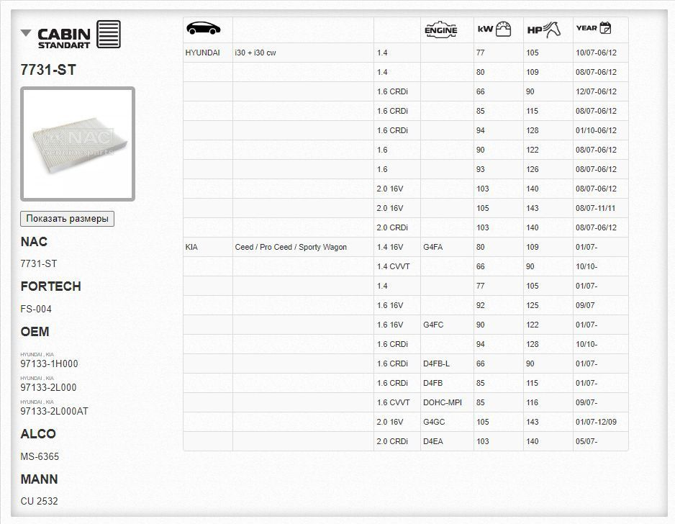
Task: Click the MANN brand heading
Action: (39, 479)
